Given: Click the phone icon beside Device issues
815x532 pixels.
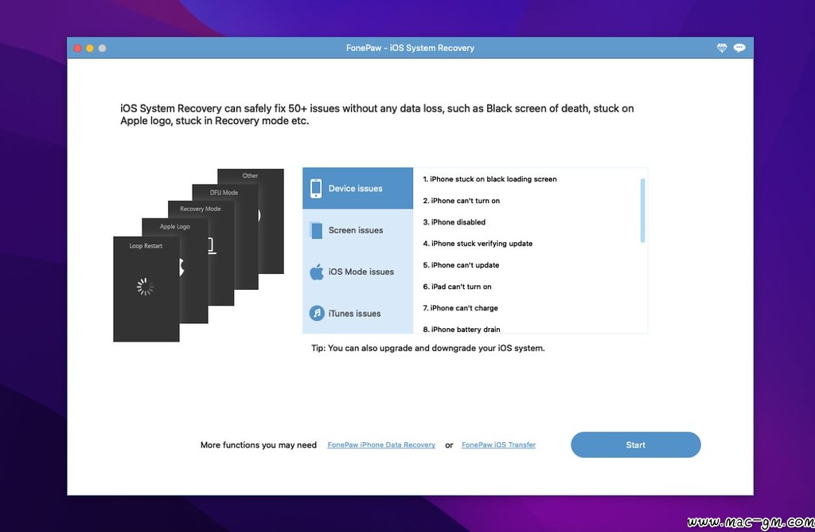Looking at the screenshot, I should 316,189.
